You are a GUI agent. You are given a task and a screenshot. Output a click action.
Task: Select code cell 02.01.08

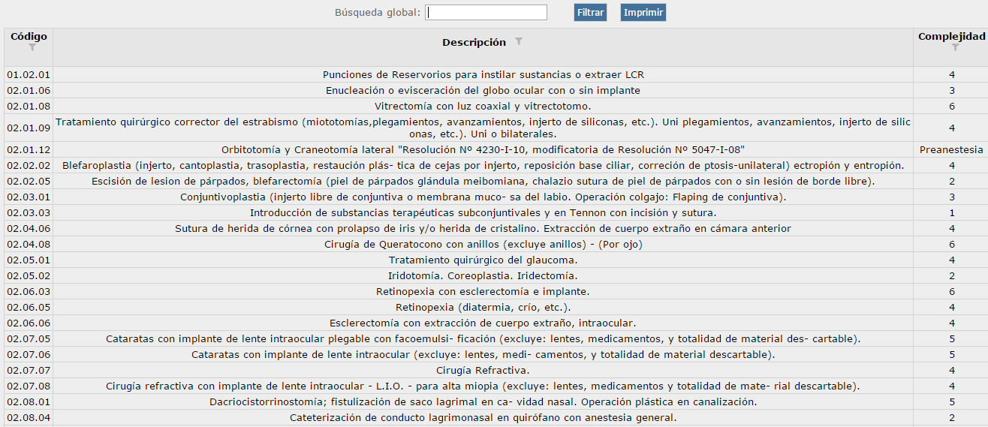29,107
